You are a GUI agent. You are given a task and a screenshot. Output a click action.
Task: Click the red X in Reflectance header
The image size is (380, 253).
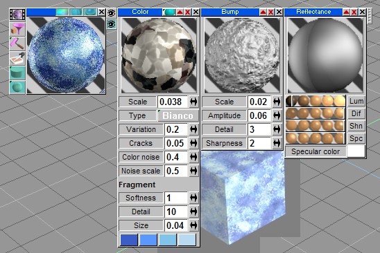coord(354,12)
